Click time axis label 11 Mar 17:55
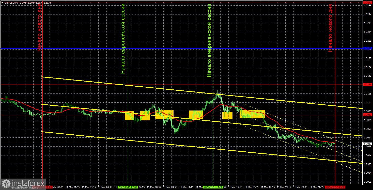Image resolution: width=373 pixels, height=190 pixels. click(x=268, y=187)
